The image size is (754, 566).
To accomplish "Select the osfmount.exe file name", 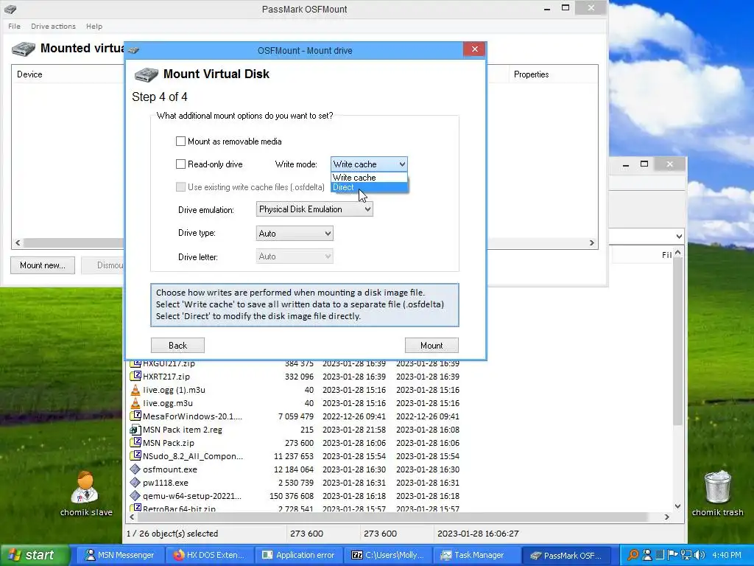I will 170,469.
